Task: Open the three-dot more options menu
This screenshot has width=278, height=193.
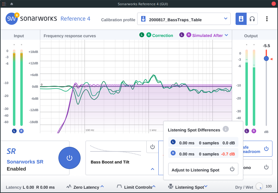Action: pos(267,19)
